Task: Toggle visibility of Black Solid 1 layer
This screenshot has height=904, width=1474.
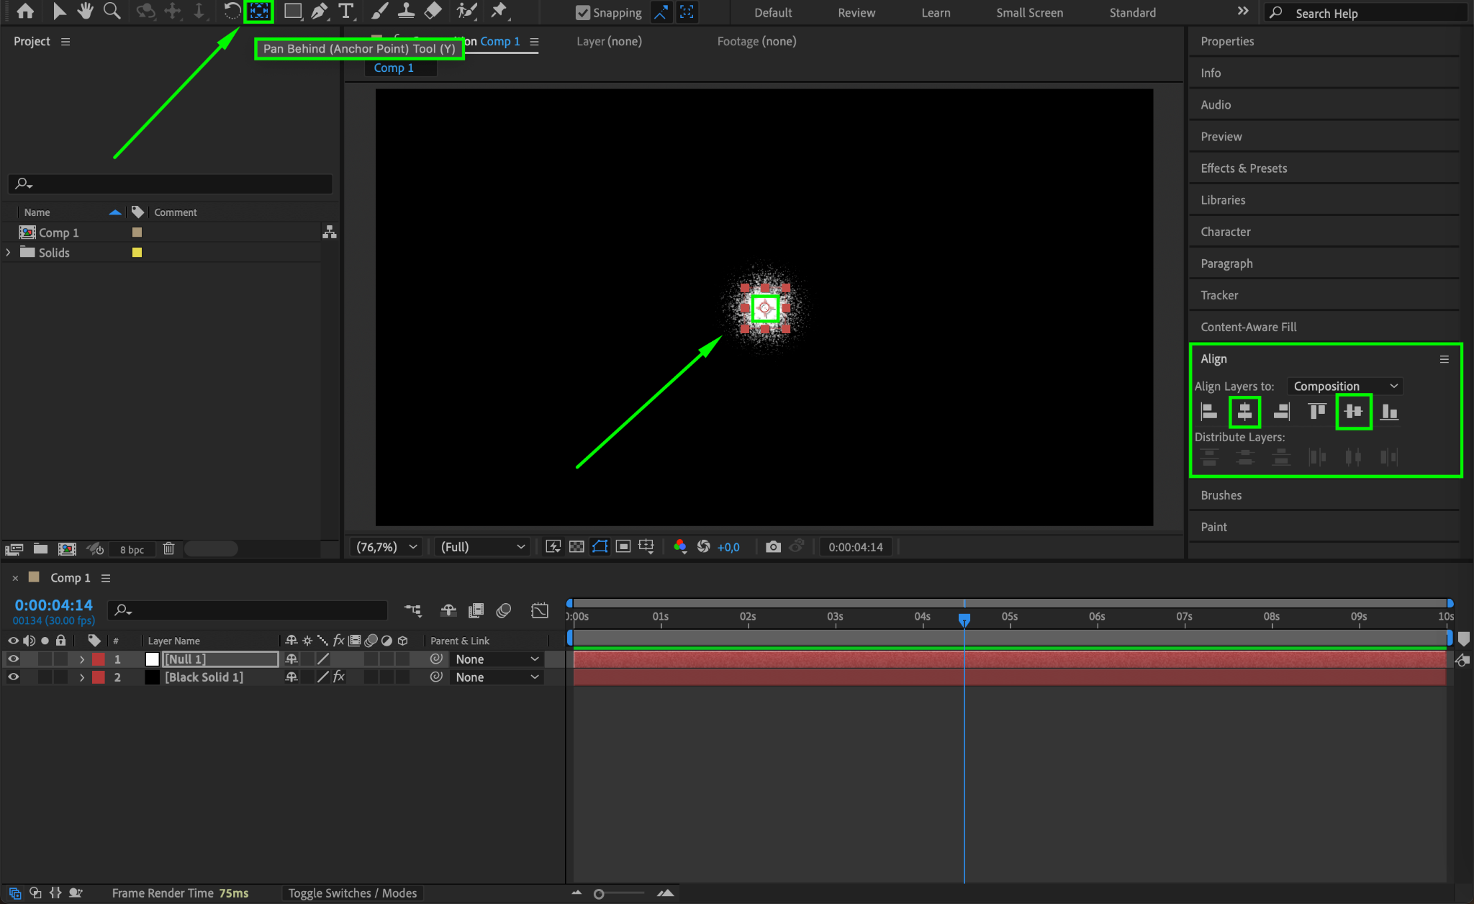Action: [13, 677]
